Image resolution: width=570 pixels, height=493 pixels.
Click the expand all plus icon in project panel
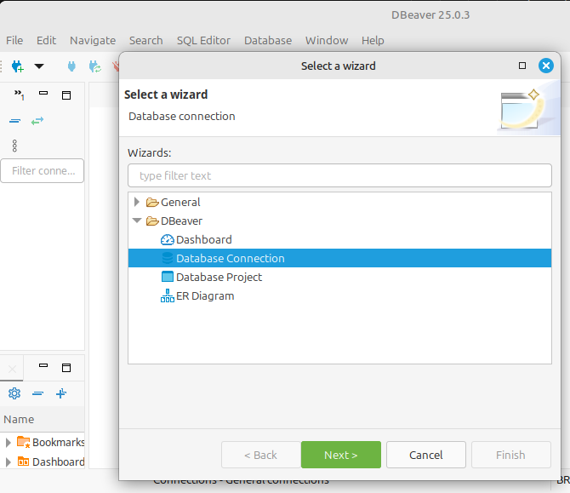pos(60,393)
